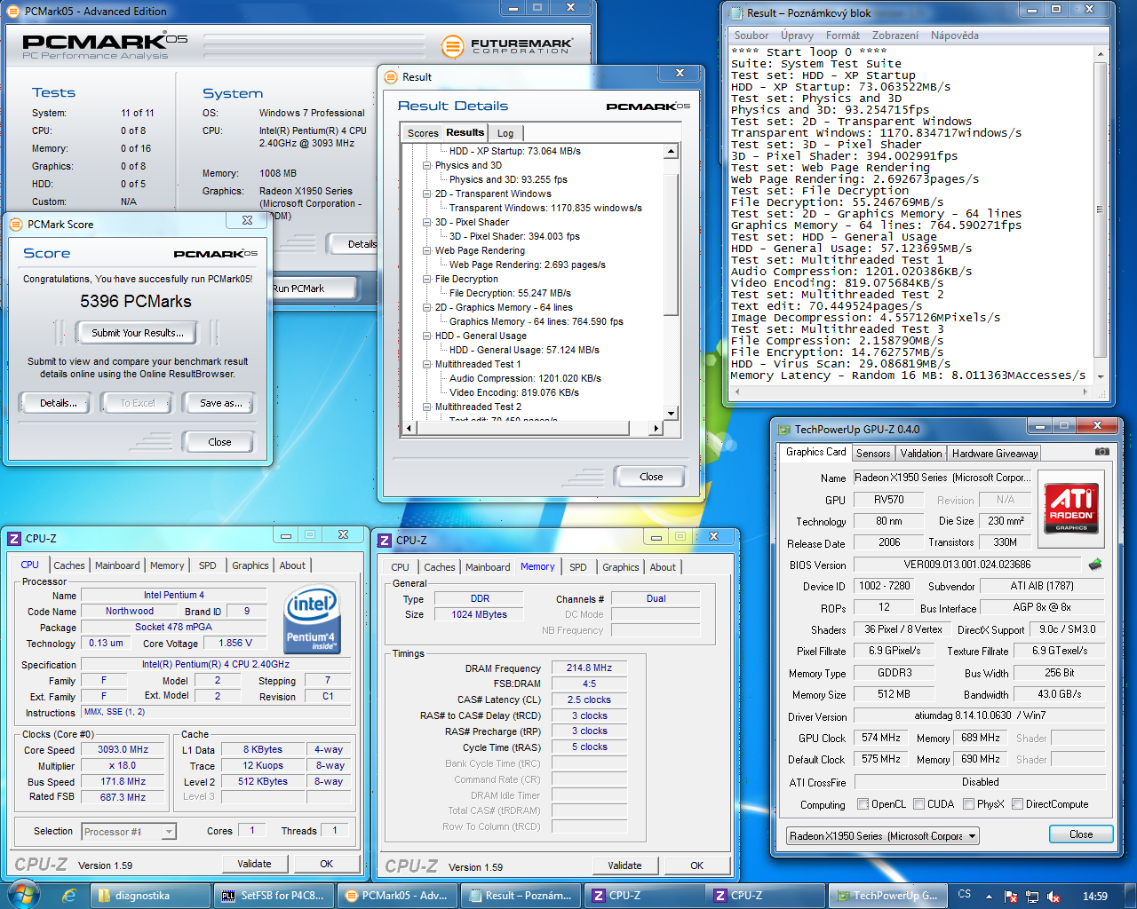Screen dimensions: 1137x909
Task: Launch Internet Explorer from taskbar
Action: pyautogui.click(x=68, y=896)
